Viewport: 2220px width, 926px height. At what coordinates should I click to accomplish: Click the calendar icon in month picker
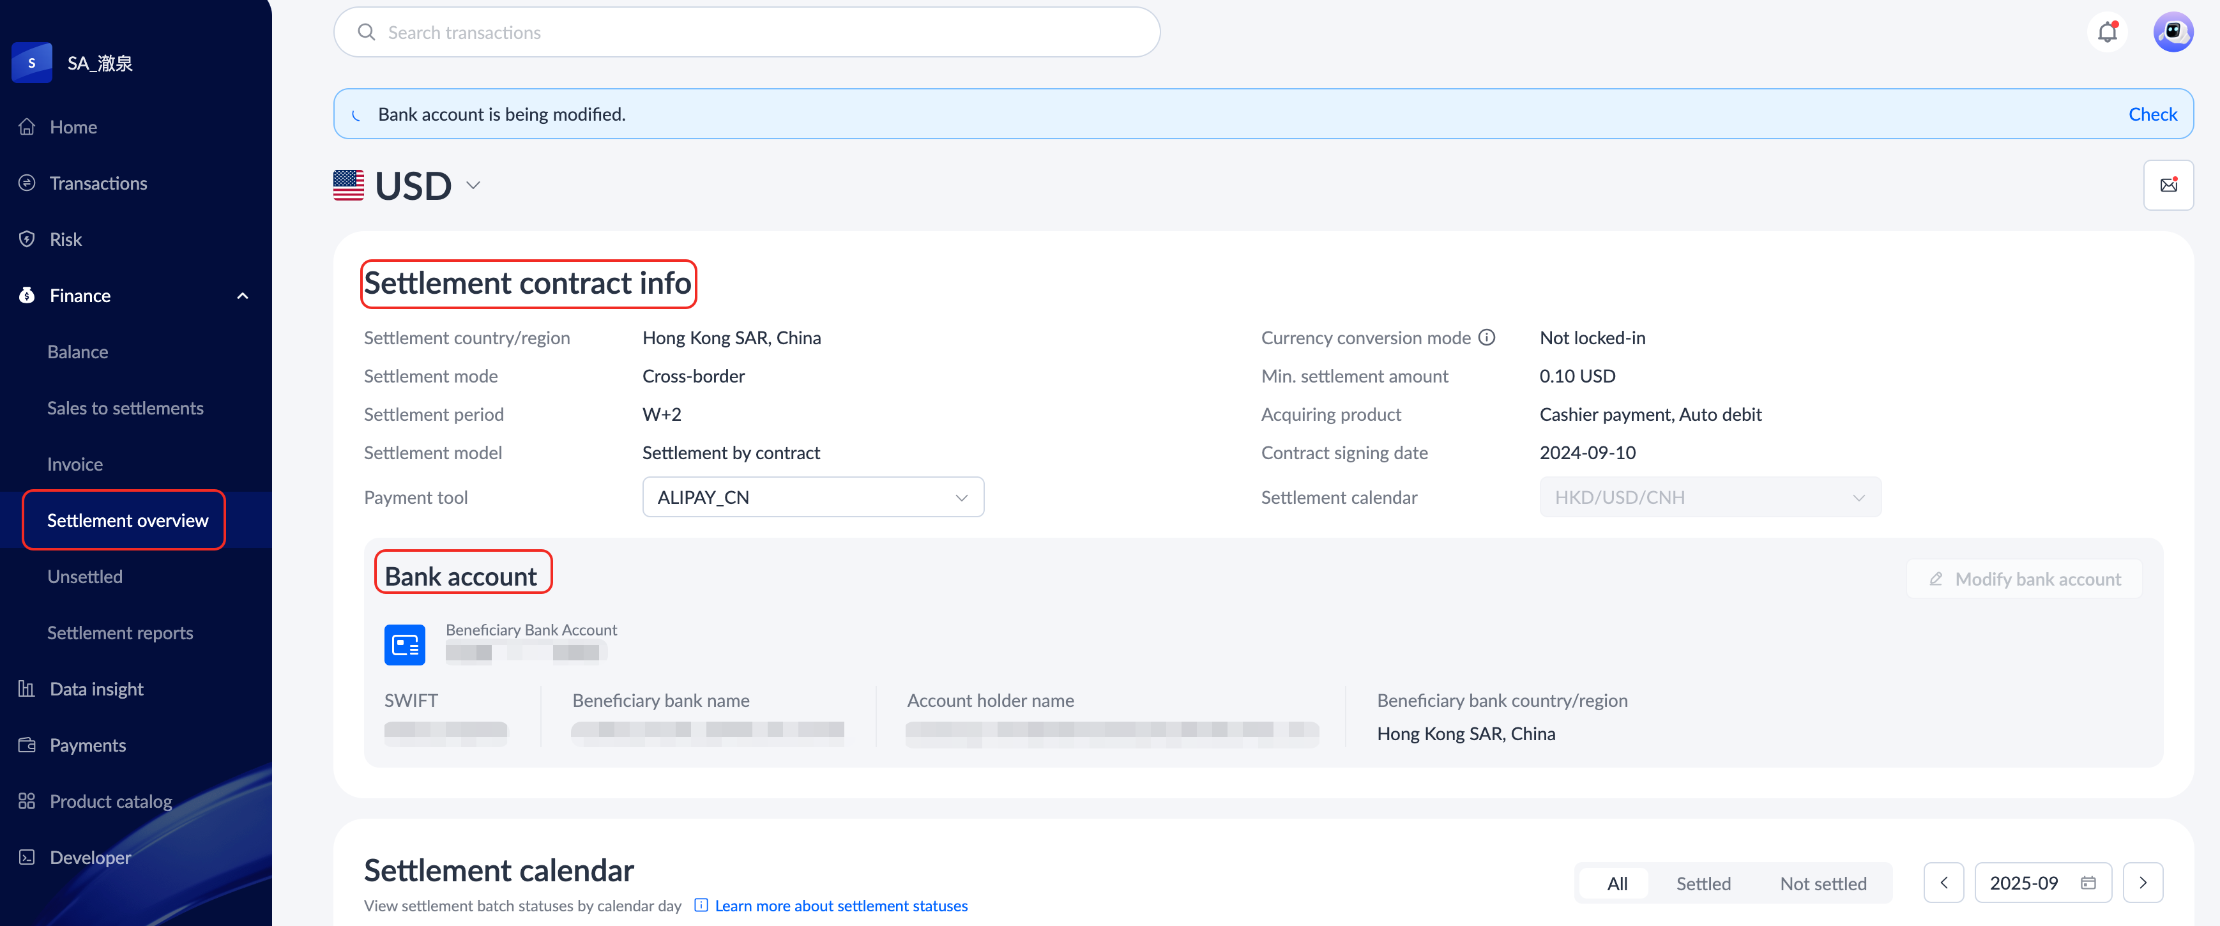pyautogui.click(x=2088, y=883)
